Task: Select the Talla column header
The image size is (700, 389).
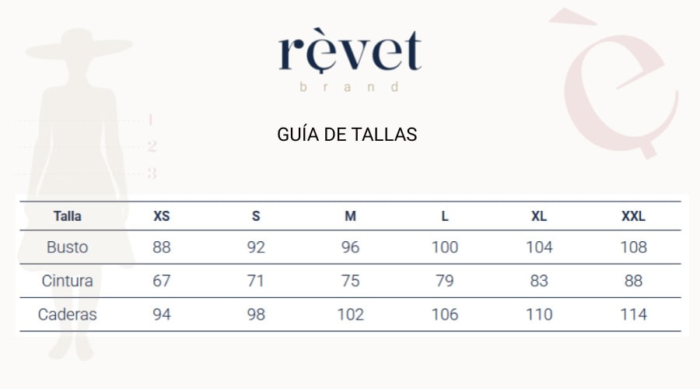Action: click(x=67, y=216)
